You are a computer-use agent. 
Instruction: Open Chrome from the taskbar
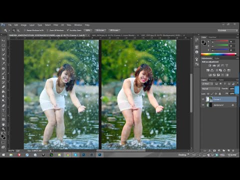(67, 155)
